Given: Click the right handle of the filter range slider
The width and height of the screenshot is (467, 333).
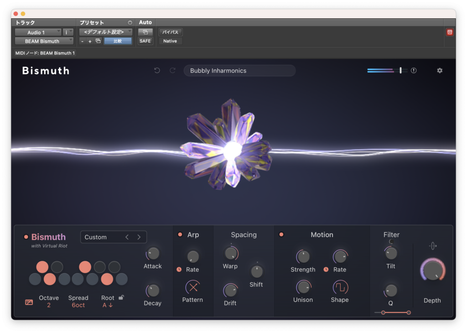Looking at the screenshot, I should (x=409, y=312).
